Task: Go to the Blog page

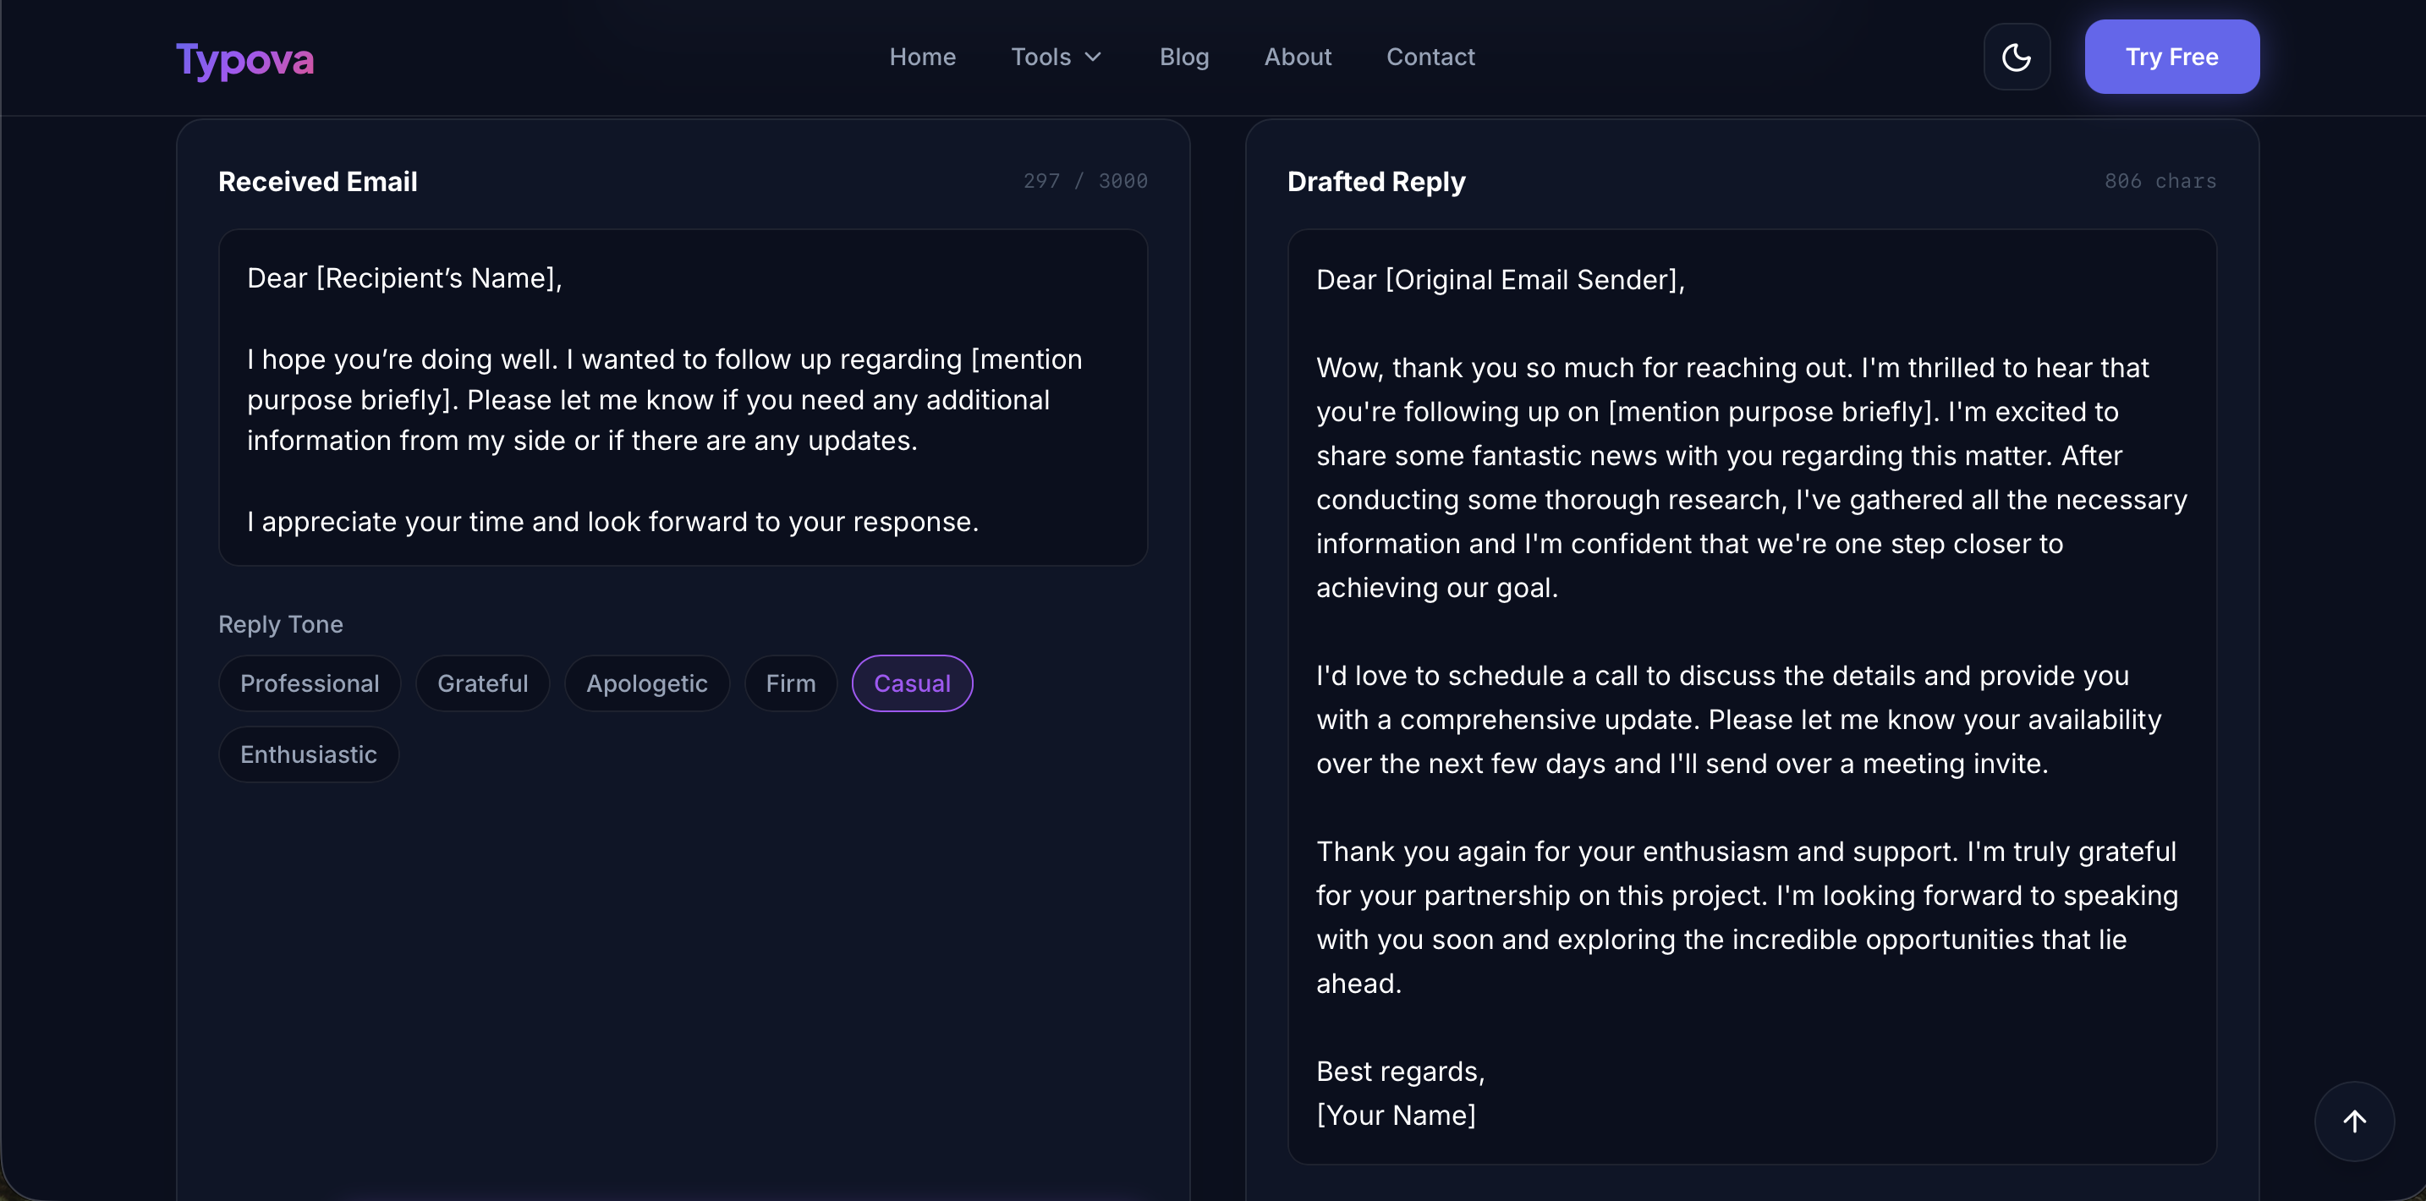Action: [1183, 58]
